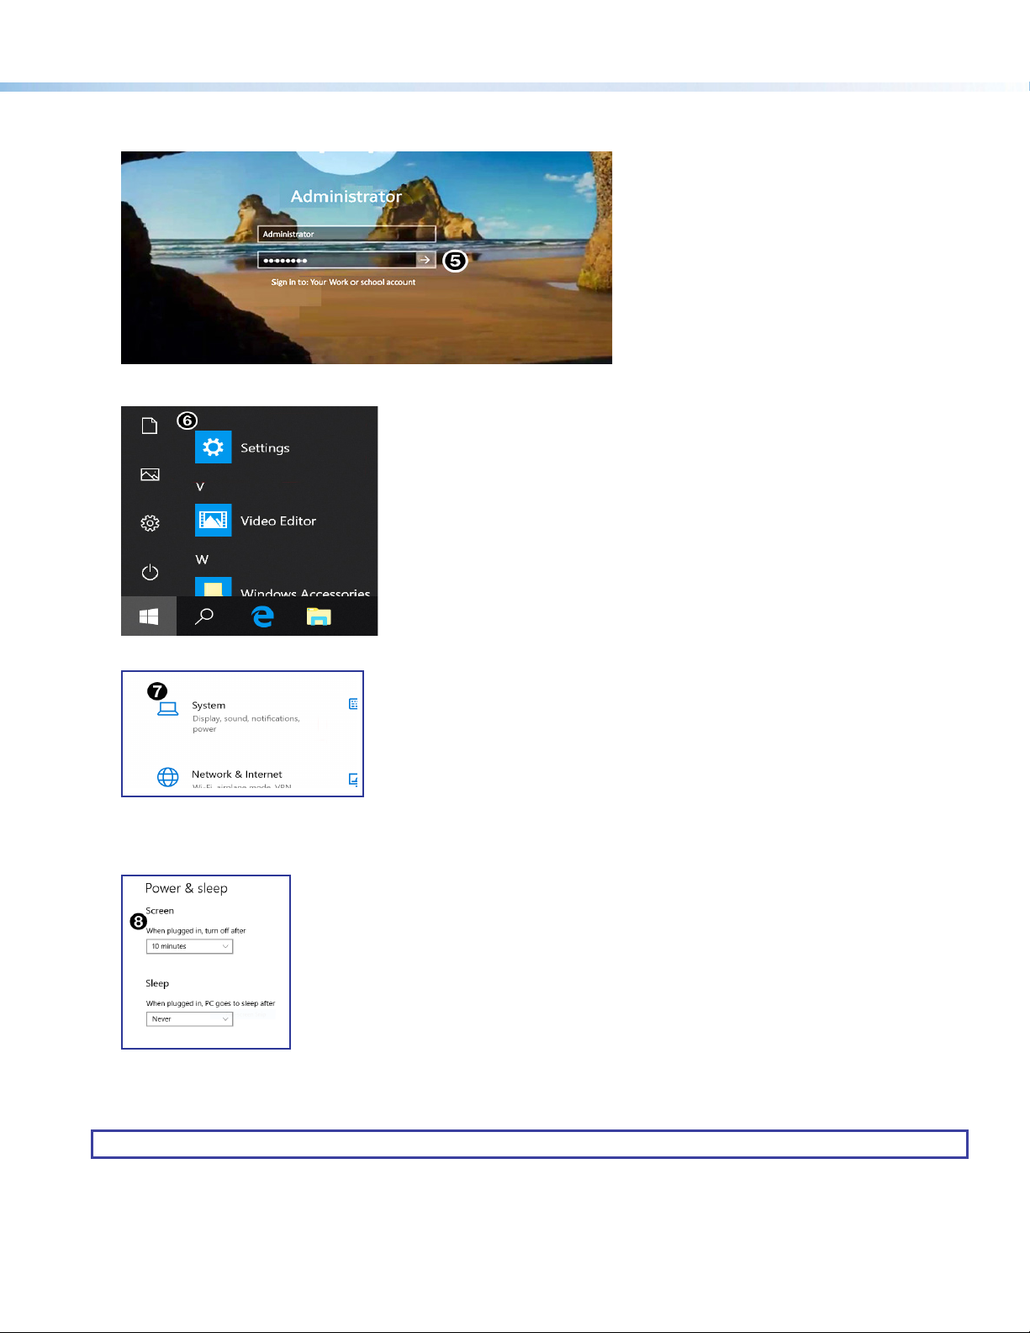Click the letter V group header

[x=200, y=487]
